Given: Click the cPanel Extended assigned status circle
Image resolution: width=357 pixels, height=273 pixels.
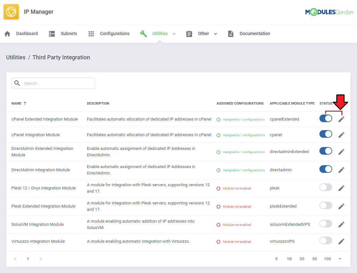Looking at the screenshot, I should tap(218, 120).
